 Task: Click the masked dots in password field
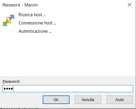pyautogui.click(x=8, y=89)
